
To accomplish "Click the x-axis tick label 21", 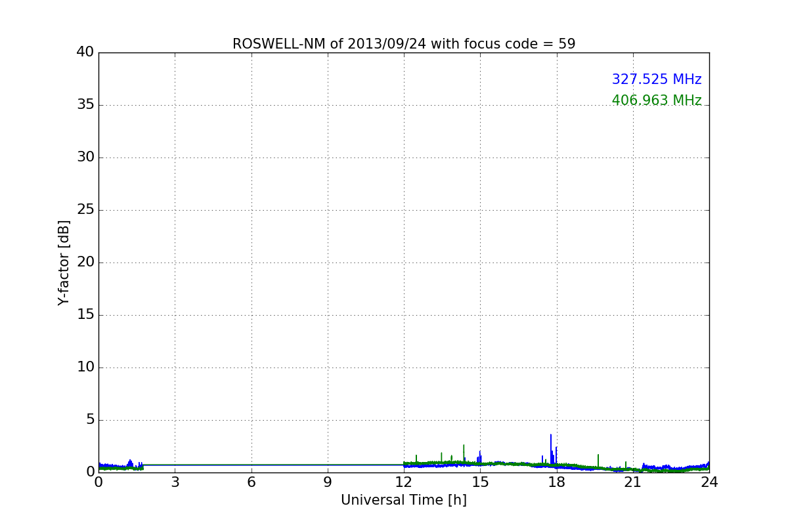I will tap(633, 482).
